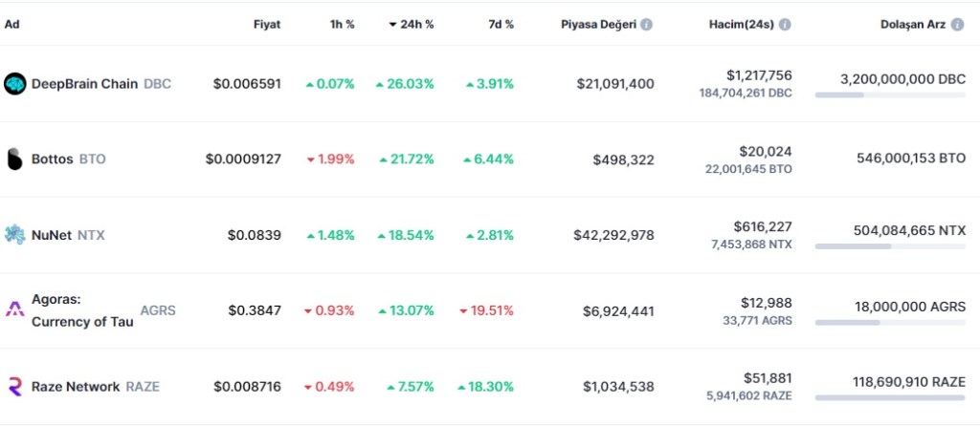Click the DeepBrain Chain coin logo

pyautogui.click(x=15, y=84)
